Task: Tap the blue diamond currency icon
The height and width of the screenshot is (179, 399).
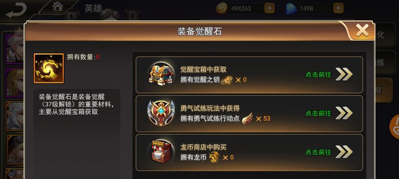Action: coord(291,9)
